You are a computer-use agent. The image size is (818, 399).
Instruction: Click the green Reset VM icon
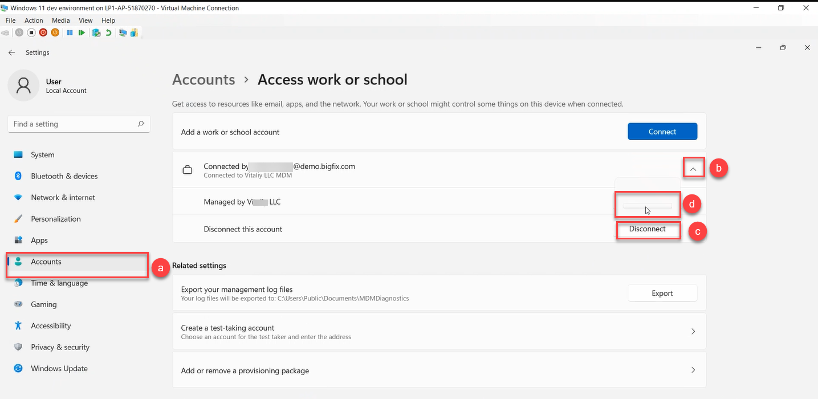pos(82,33)
